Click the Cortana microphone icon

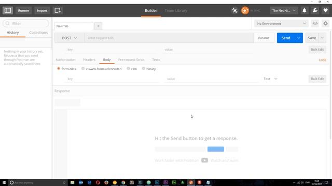pyautogui.click(x=64, y=182)
